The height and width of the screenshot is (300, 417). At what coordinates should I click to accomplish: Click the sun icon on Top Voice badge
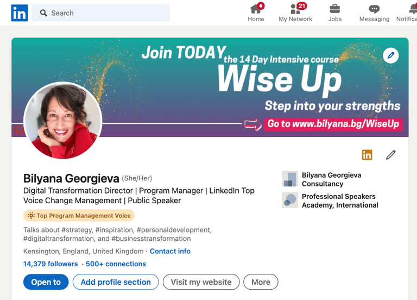point(31,215)
